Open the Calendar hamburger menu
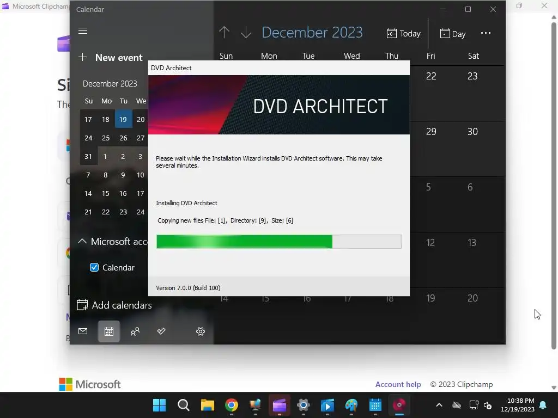 [x=83, y=31]
